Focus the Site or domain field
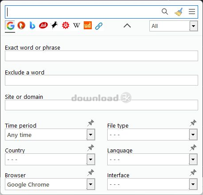The image size is (203, 195). (x=101, y=105)
